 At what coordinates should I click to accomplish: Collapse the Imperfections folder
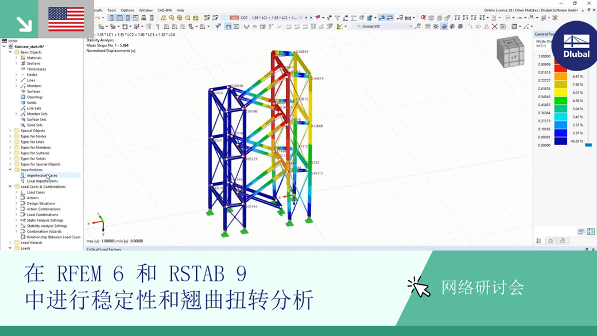click(x=10, y=170)
